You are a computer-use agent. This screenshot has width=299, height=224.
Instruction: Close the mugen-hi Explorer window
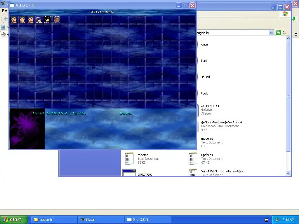coord(287,7)
